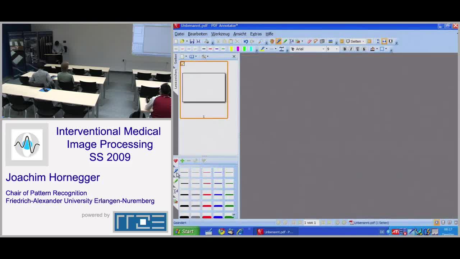Select the hand pan tool
Screen dimensions: 460x259
pos(272,41)
